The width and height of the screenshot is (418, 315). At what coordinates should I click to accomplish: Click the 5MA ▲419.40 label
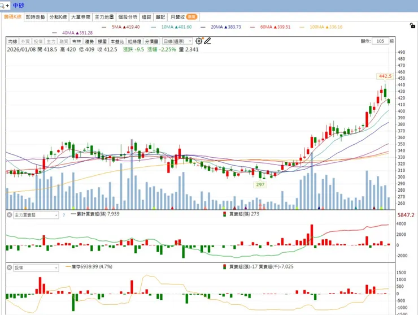[x=125, y=27]
